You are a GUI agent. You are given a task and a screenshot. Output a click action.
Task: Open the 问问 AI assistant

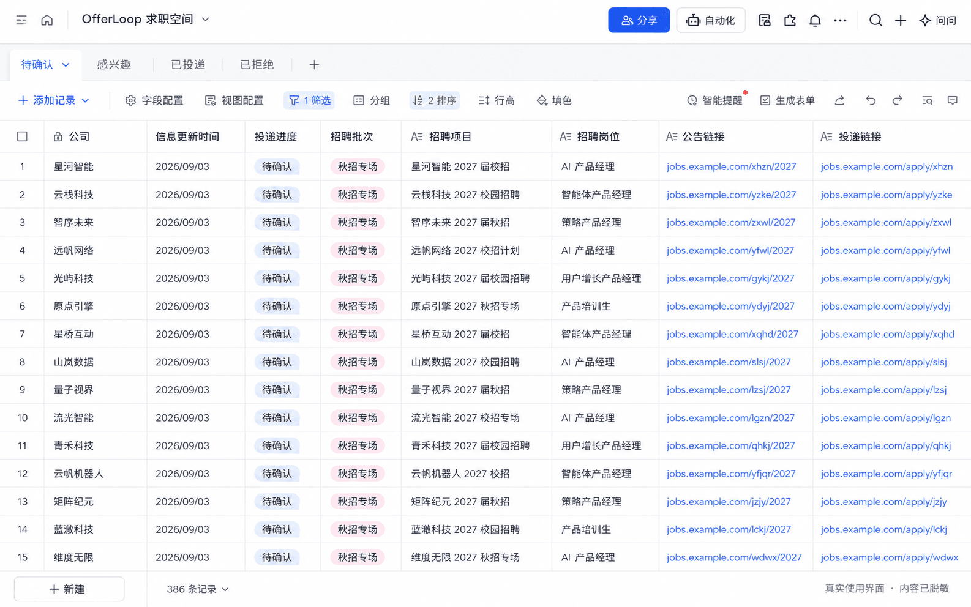(938, 20)
